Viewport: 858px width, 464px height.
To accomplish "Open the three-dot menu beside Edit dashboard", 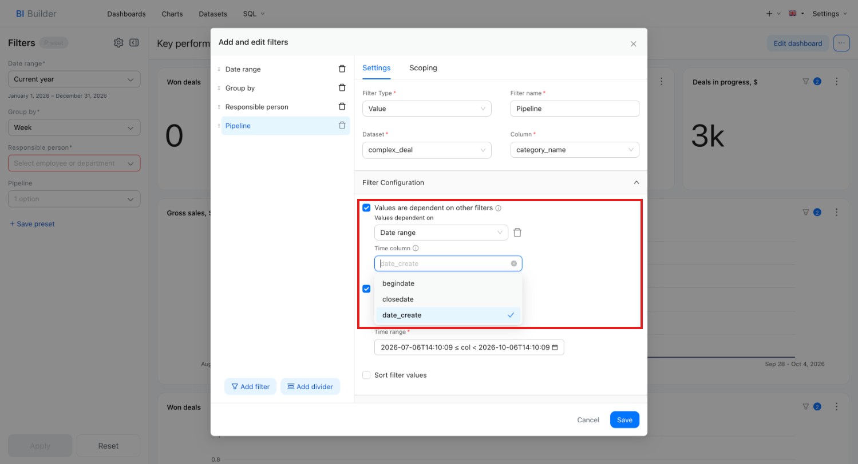I will (841, 43).
